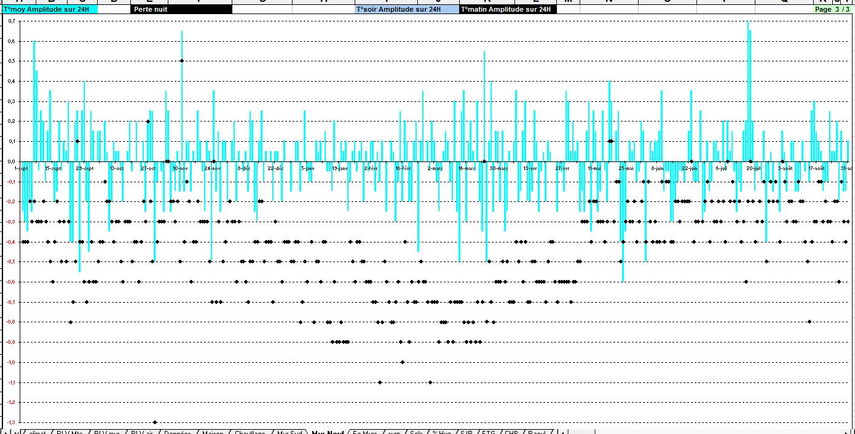855x434 pixels.
Task: Click the red '-1,3' y-axis label
Action: [10, 422]
